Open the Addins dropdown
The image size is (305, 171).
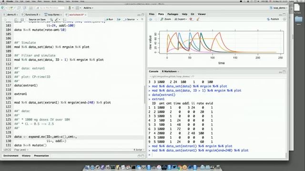click(88, 8)
